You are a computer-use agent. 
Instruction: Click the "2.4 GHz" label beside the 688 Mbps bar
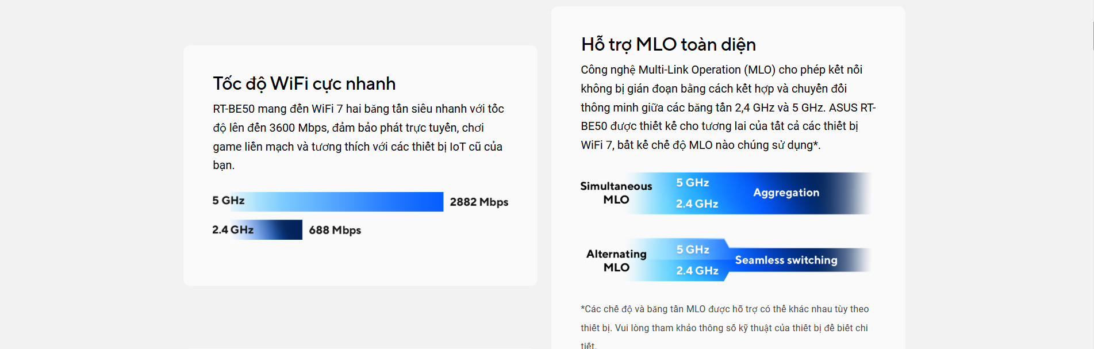(232, 230)
